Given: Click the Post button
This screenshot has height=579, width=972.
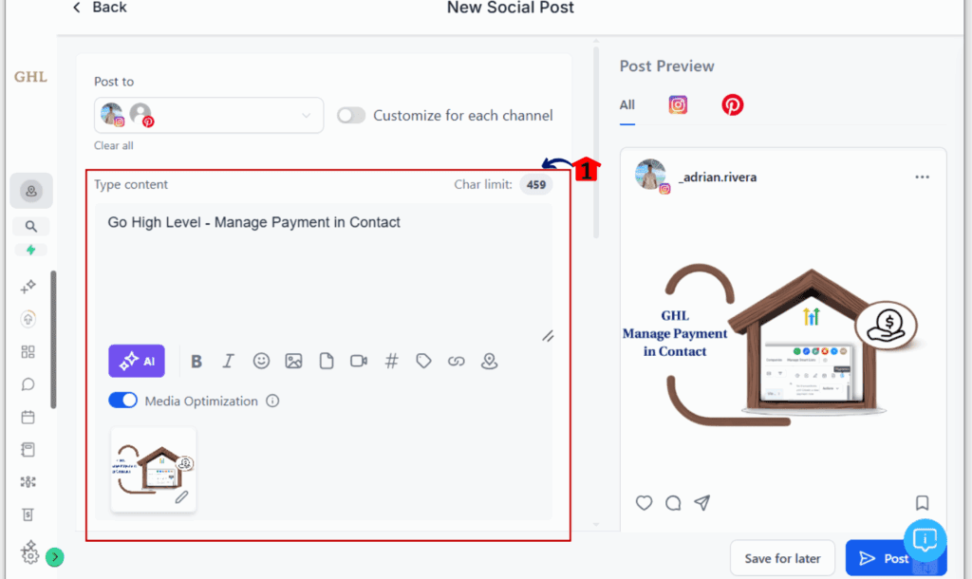Looking at the screenshot, I should pos(884,558).
